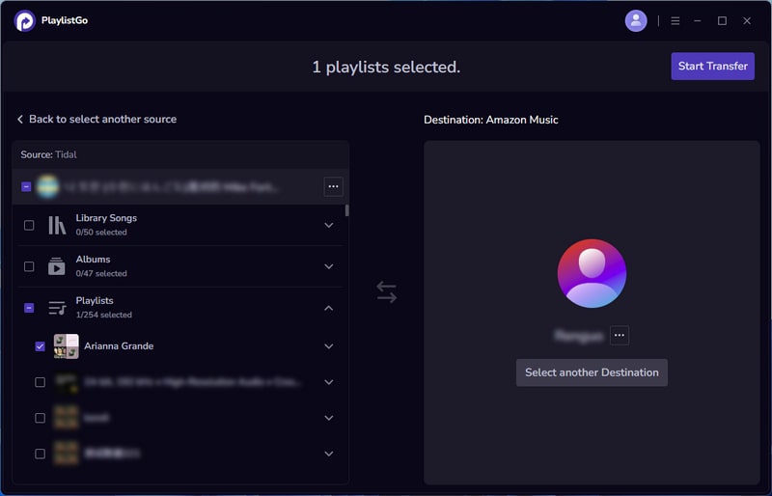The height and width of the screenshot is (496, 772).
Task: Click the Library Songs label
Action: click(106, 218)
